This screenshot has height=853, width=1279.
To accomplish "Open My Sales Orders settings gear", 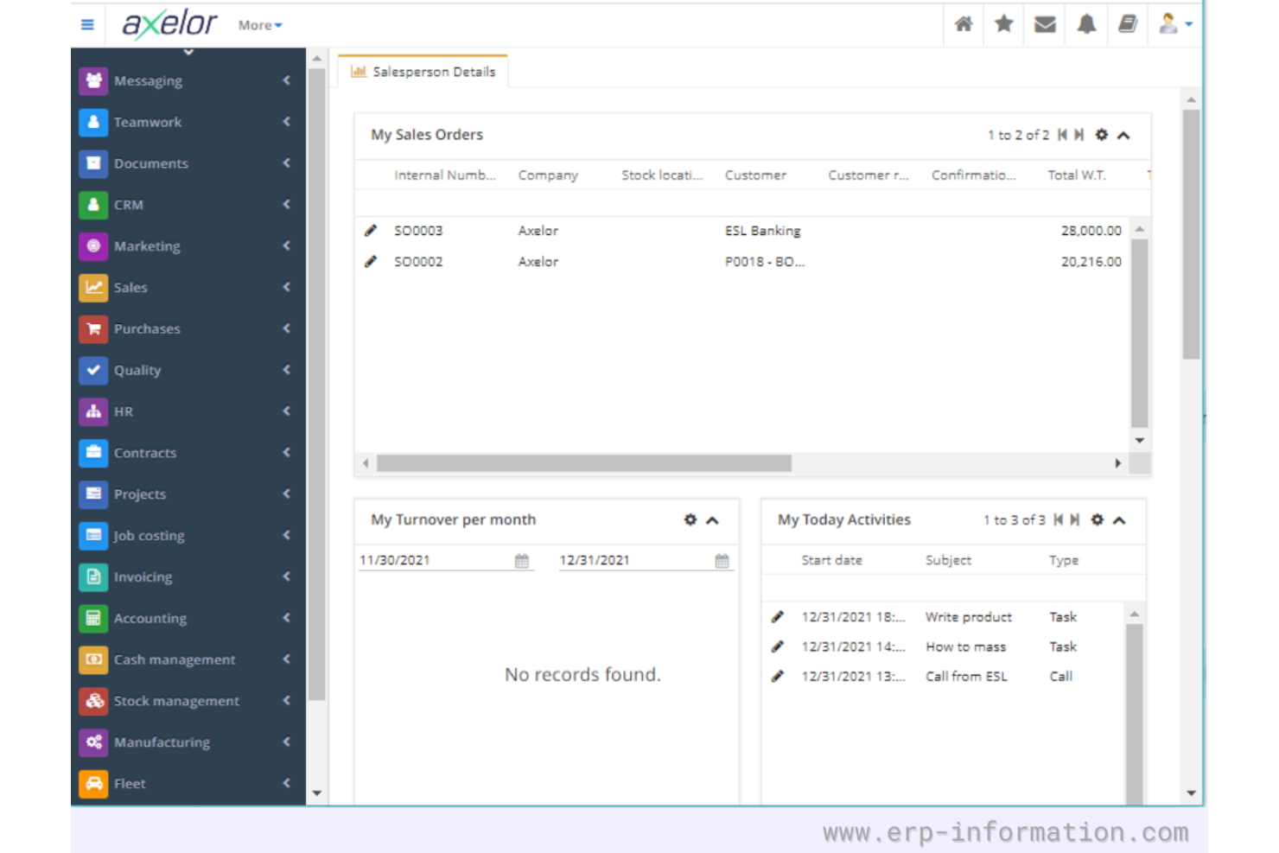I will coord(1101,135).
